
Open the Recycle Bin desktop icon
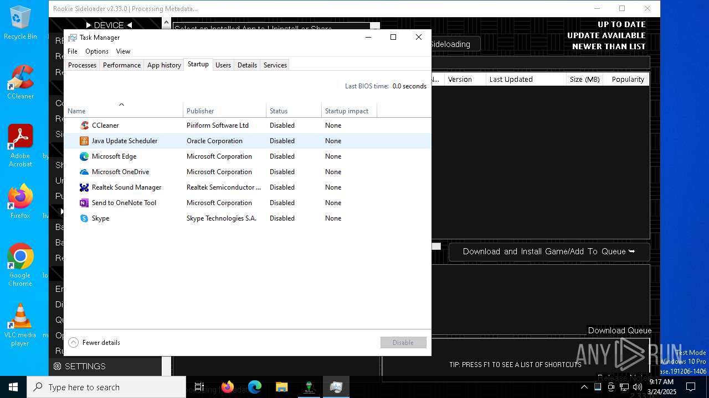click(x=20, y=23)
